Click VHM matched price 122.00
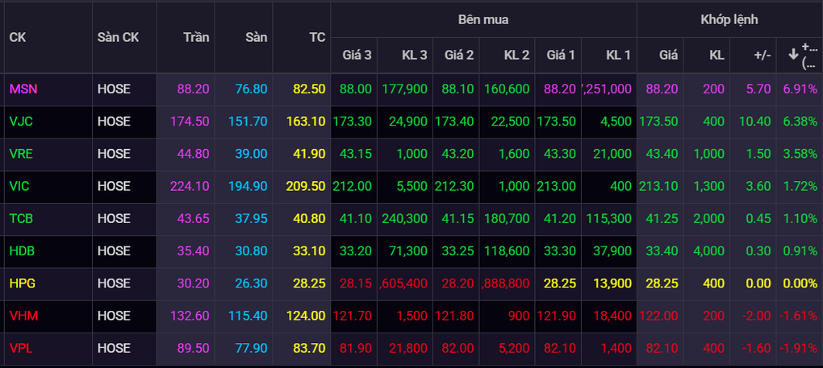 click(658, 316)
